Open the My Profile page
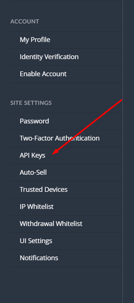 click(x=66, y=40)
